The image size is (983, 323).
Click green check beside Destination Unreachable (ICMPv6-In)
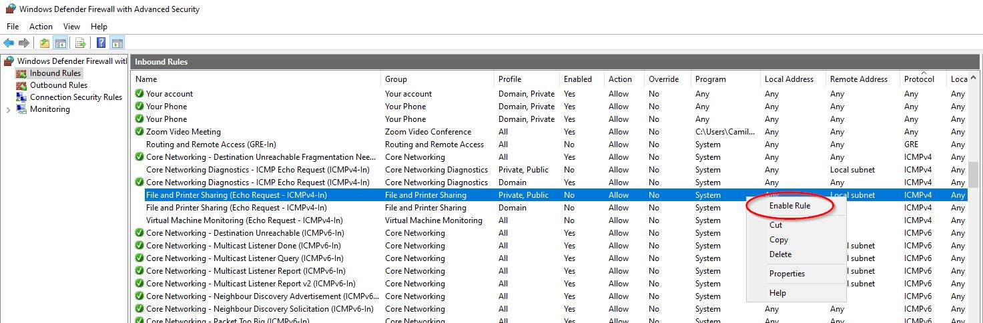(139, 233)
